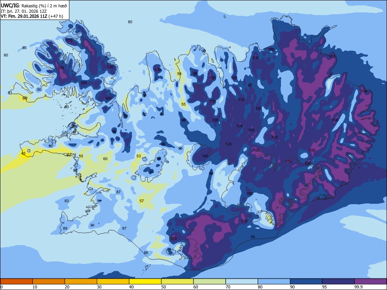Select the pale yellow 50–60 legend swatch
Viewport: 387px width, 290px height.
pos(177,281)
